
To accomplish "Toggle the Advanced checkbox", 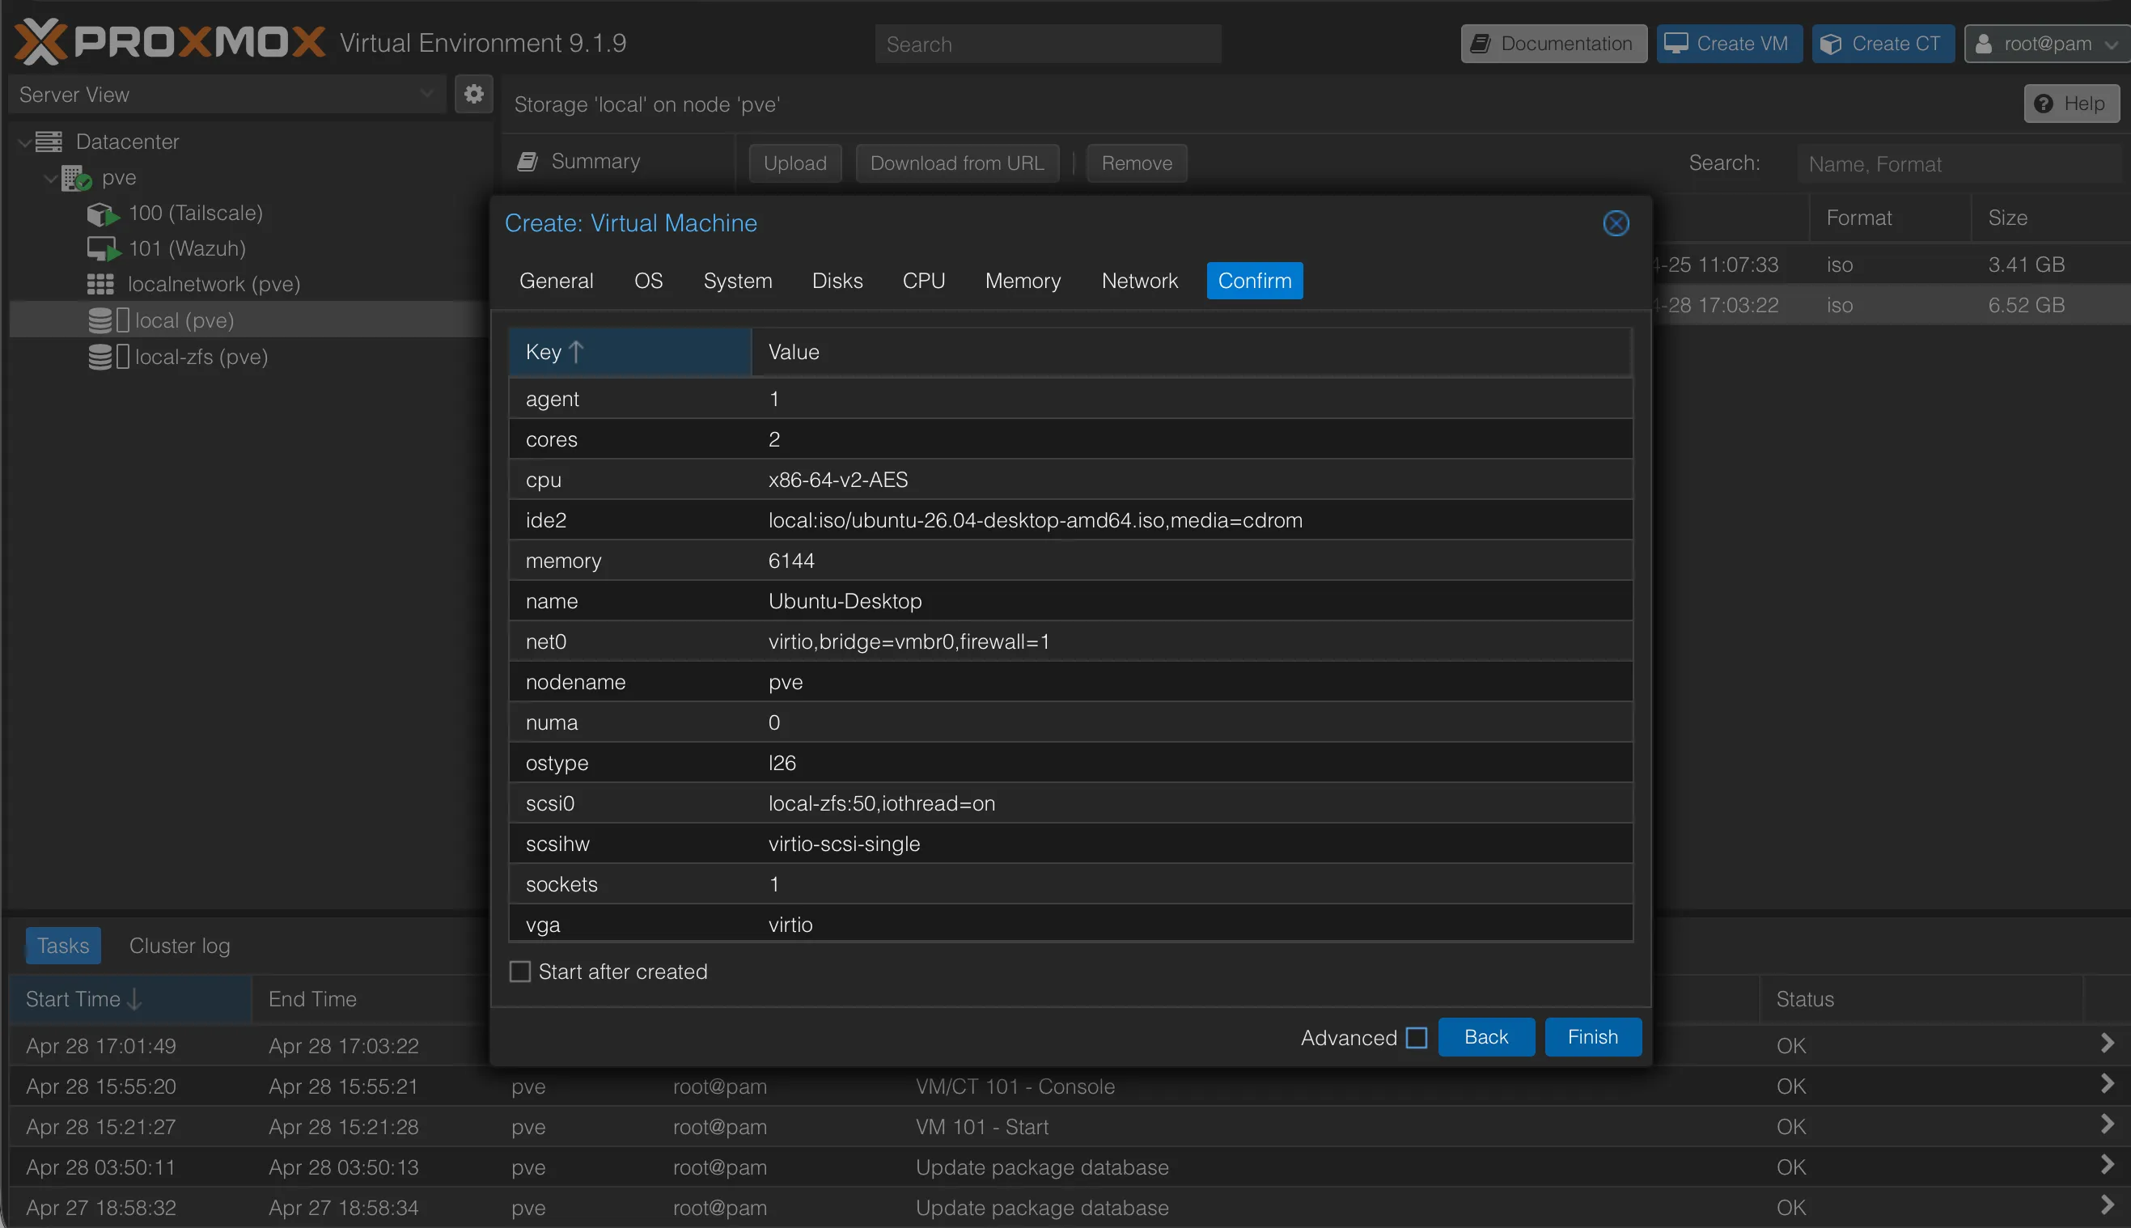I will point(1417,1037).
